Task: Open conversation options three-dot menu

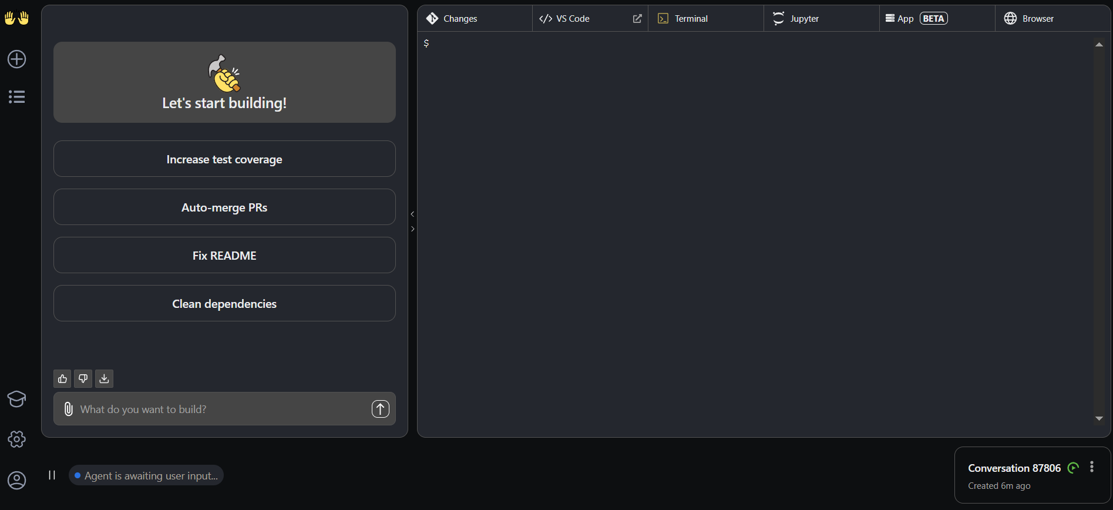Action: click(1092, 467)
